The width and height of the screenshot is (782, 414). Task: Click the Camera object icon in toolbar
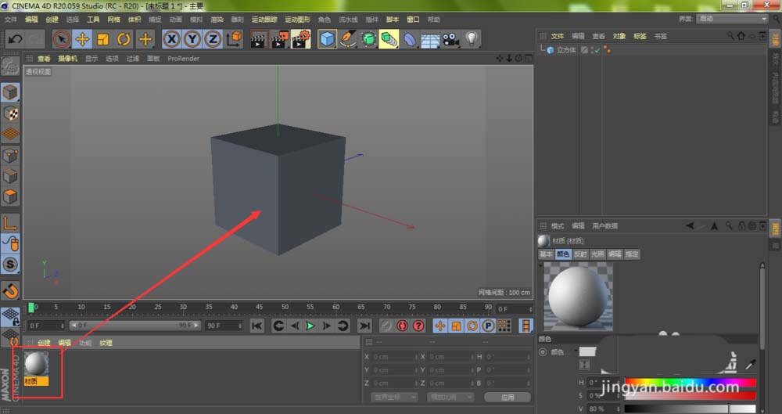pos(450,38)
